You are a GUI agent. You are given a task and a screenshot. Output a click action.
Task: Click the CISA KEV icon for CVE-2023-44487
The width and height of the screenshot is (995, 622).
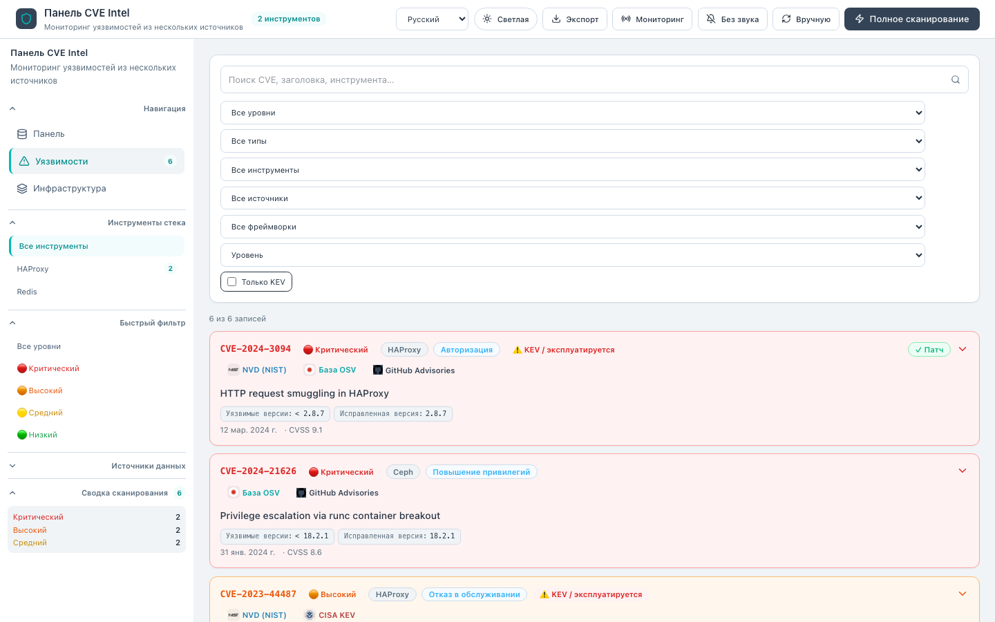310,615
